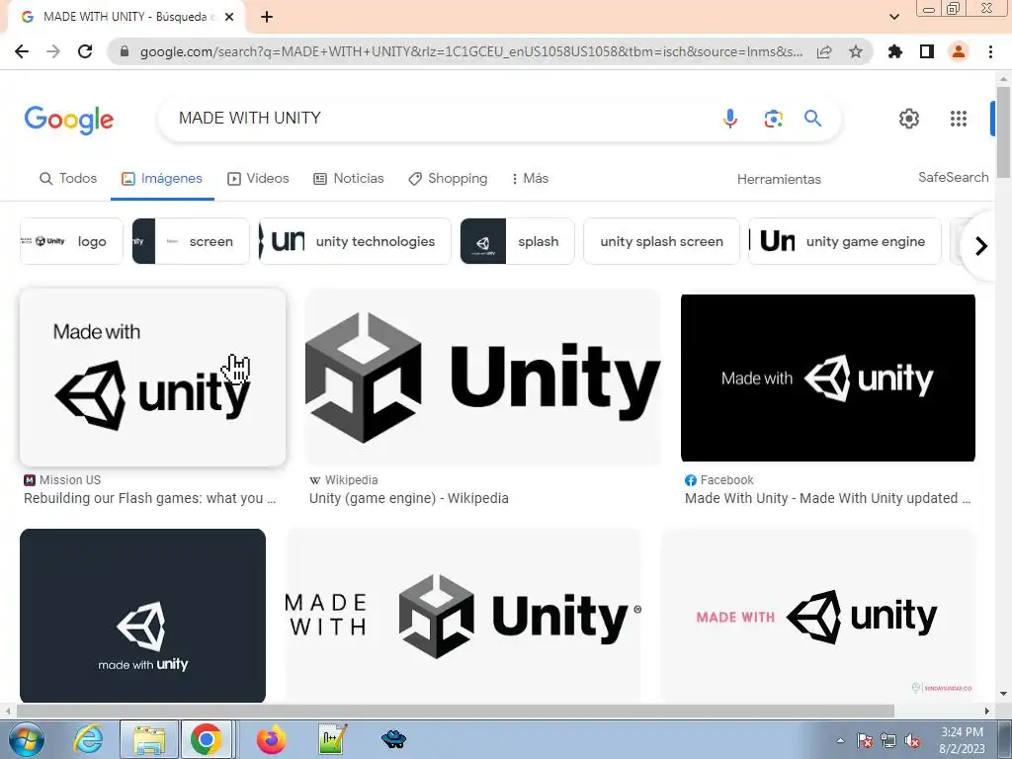
Task: Expand the Más menu
Action: tap(530, 178)
